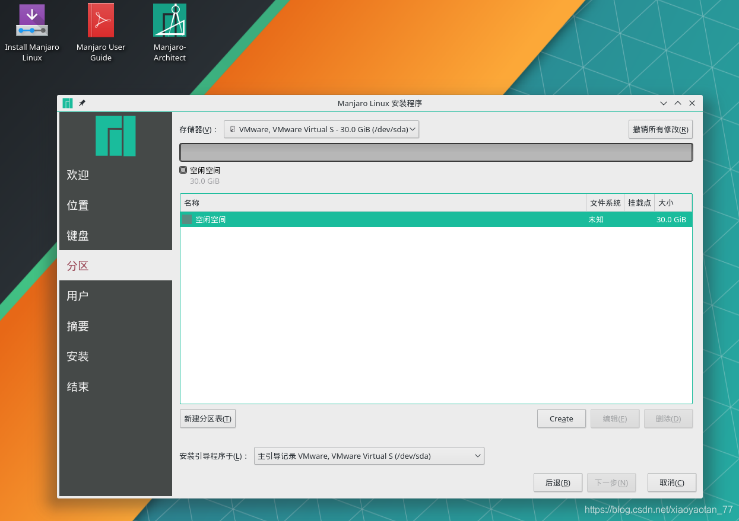Select the 结束 step in the sidebar

point(116,386)
